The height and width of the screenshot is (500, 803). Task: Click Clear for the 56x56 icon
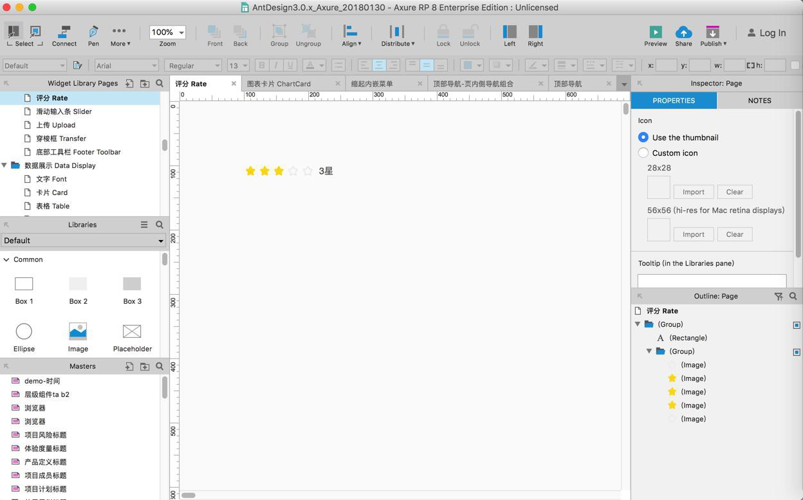[735, 234]
